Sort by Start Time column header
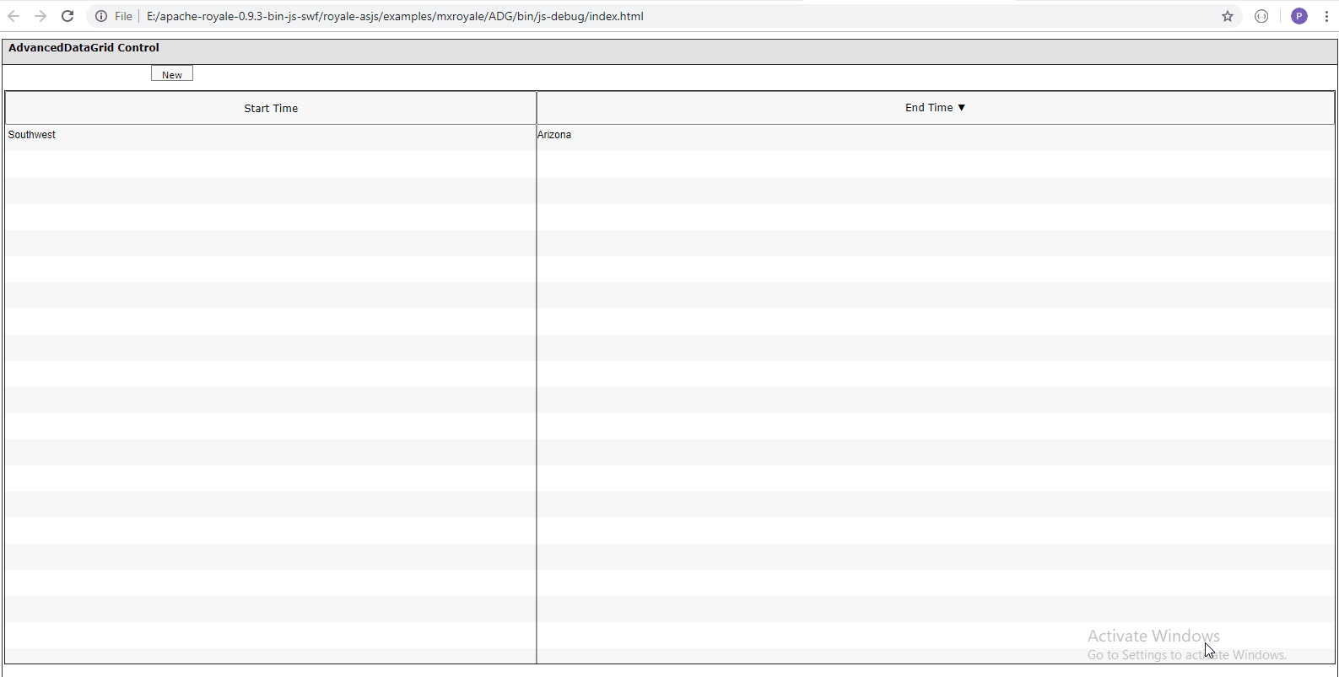 (x=271, y=108)
